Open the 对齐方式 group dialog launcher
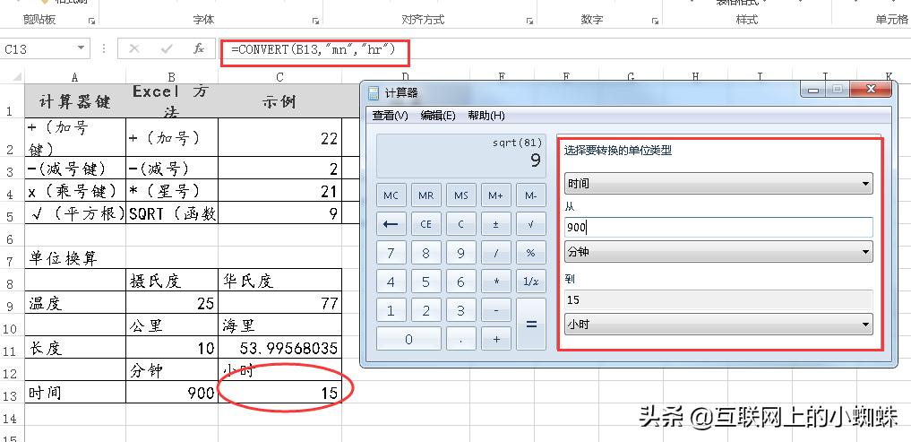911x442 pixels. coord(530,21)
